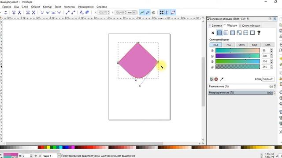Switch to the Стиль обводки tab

pyautogui.click(x=250, y=25)
